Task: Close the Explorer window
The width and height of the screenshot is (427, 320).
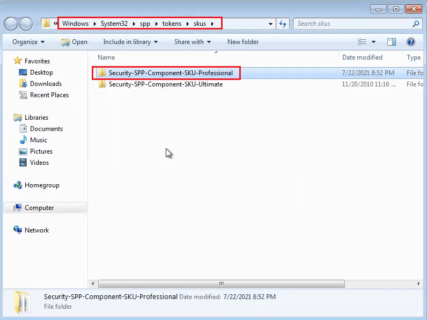Action: tap(414, 9)
